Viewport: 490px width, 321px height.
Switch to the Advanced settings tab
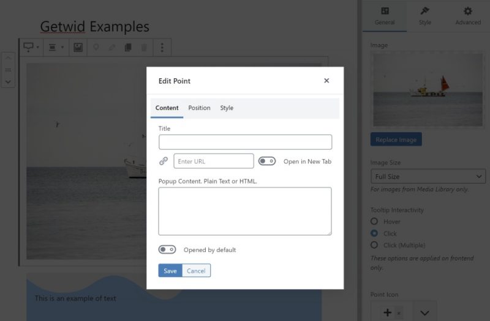[x=468, y=16]
